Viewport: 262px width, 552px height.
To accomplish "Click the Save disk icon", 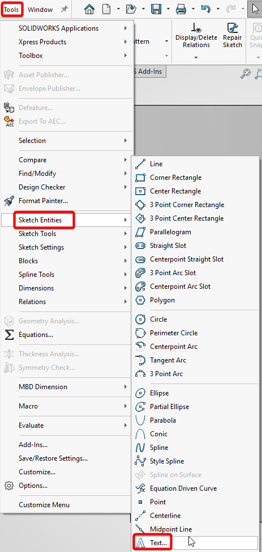I will point(156,10).
